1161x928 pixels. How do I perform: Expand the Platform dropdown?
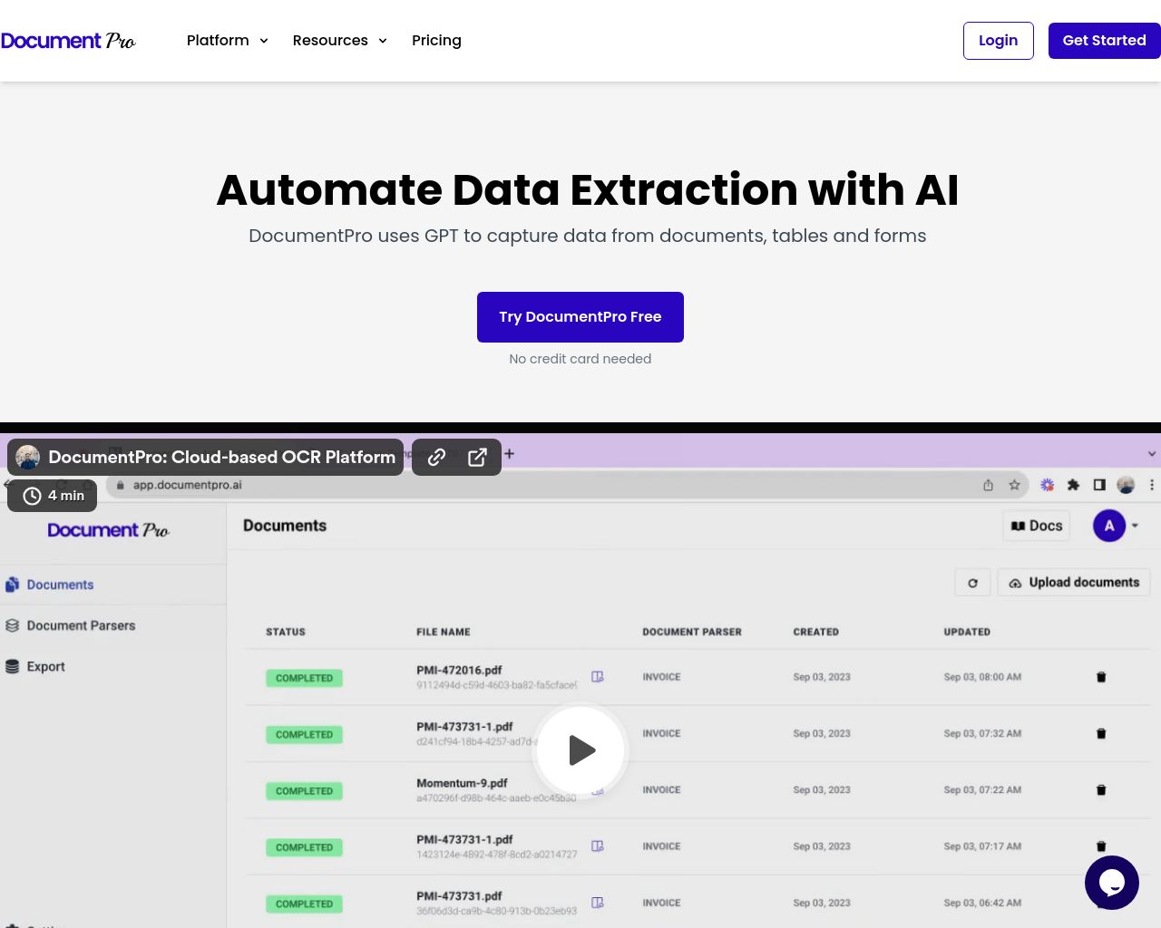coord(227,40)
